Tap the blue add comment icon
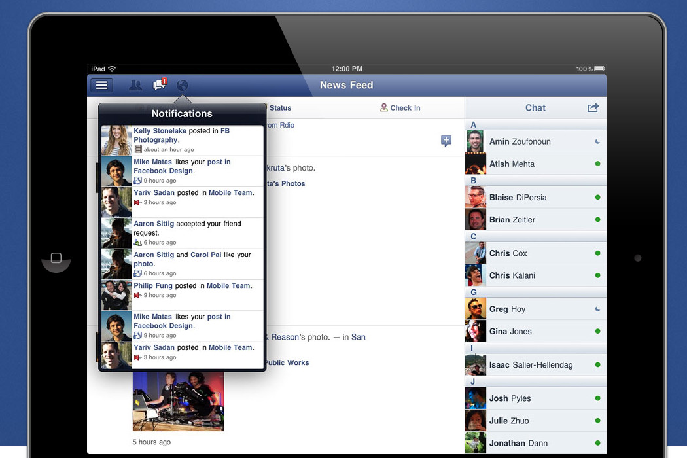Viewport: 687px width, 458px height. tap(446, 141)
